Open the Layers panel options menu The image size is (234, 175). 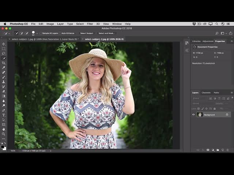tap(231, 93)
